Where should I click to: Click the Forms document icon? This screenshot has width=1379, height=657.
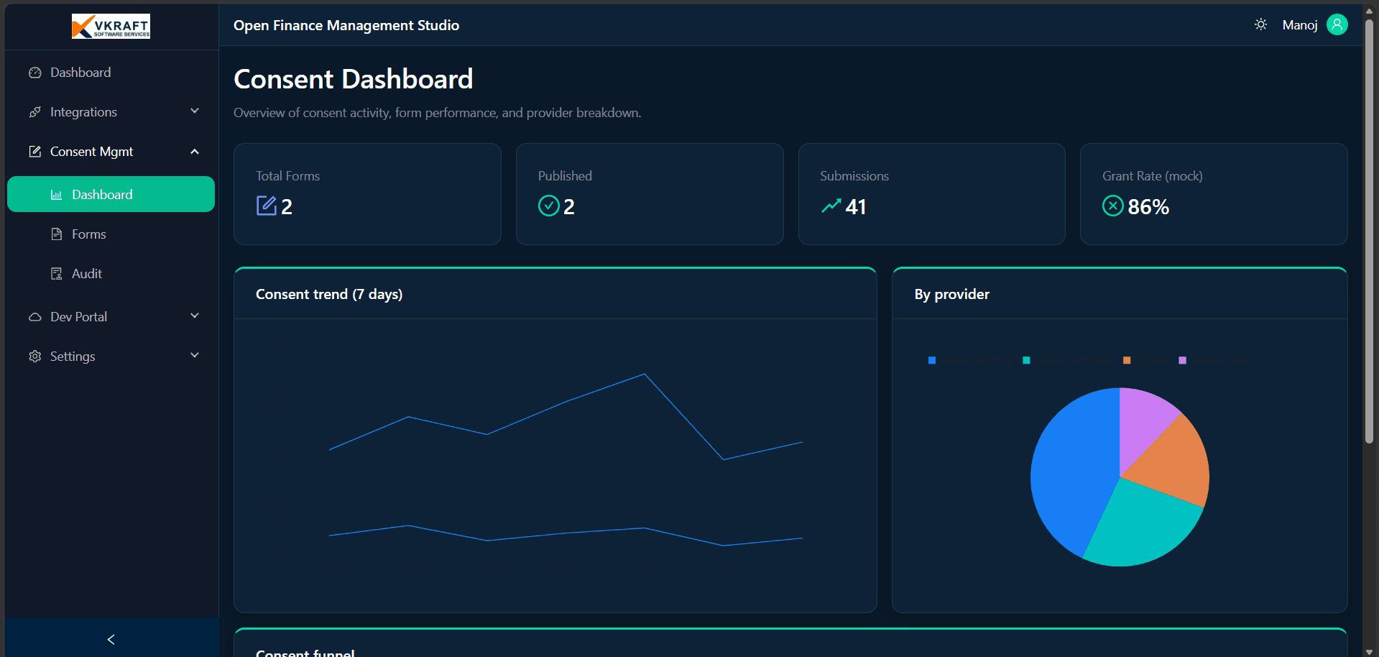[x=56, y=234]
